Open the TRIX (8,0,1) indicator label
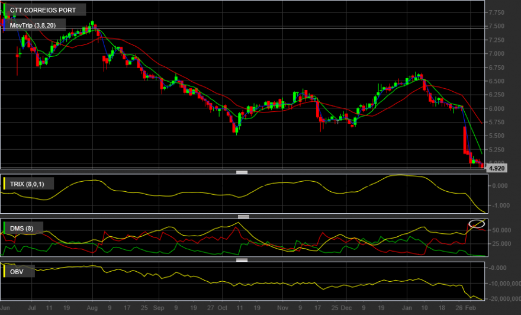This screenshot has height=315, width=521. coord(27,184)
